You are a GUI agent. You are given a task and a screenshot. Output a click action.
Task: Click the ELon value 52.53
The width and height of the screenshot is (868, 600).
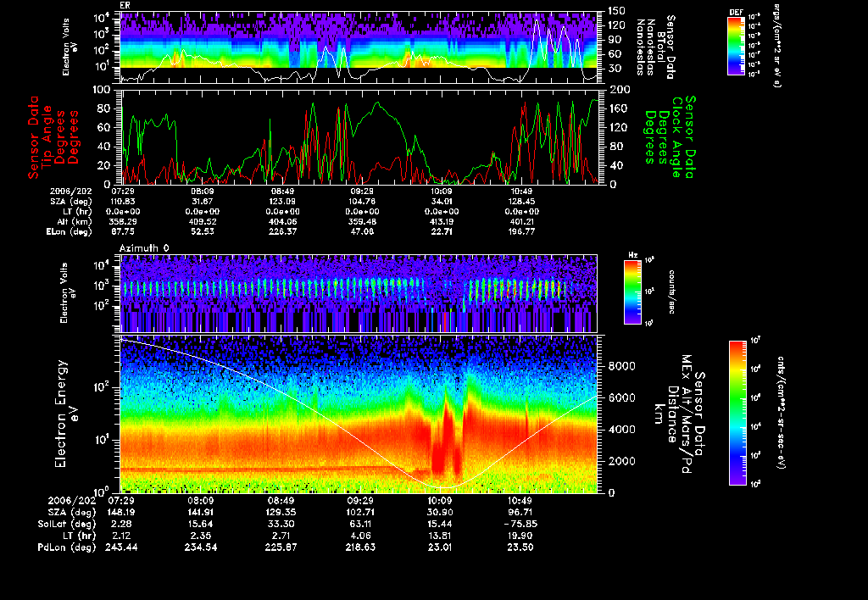pyautogui.click(x=203, y=231)
